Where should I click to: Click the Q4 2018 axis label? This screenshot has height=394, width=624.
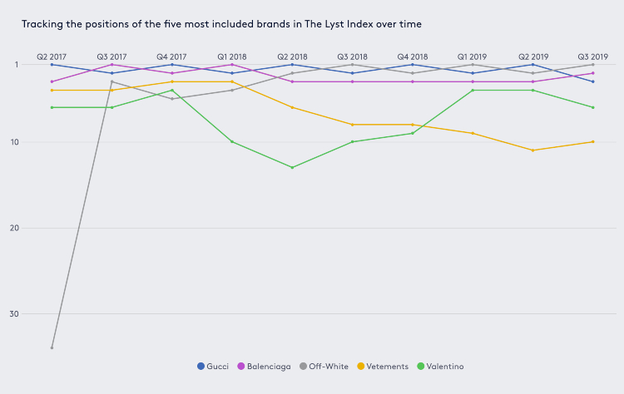pos(413,57)
